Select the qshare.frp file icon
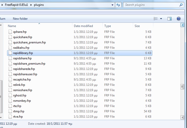Viewport: 187px width, 128px height. (x=10, y=32)
